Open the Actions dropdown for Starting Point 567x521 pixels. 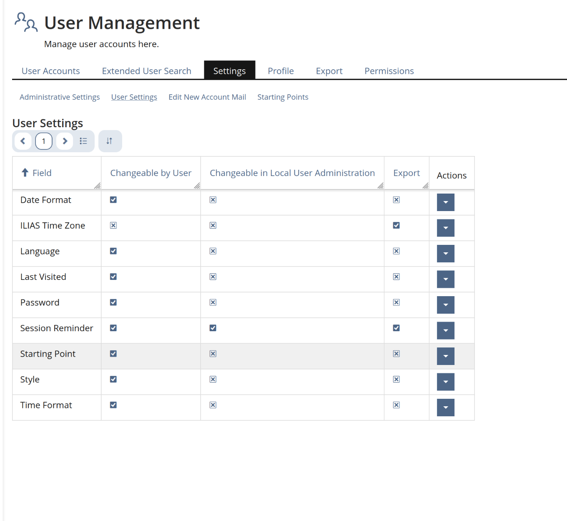pos(446,356)
